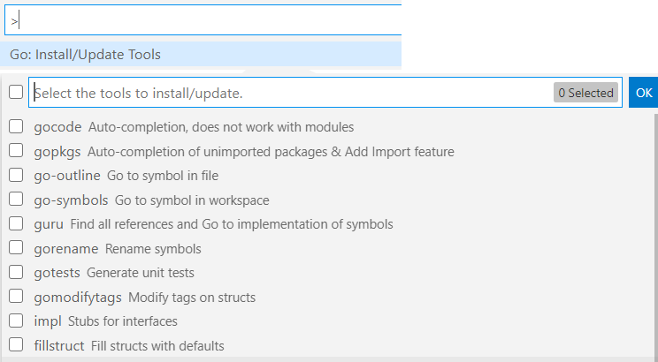Toggle the gorename checkbox

16,247
